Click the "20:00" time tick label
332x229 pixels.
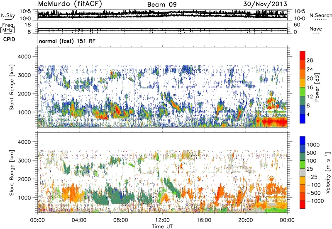pos(245,220)
